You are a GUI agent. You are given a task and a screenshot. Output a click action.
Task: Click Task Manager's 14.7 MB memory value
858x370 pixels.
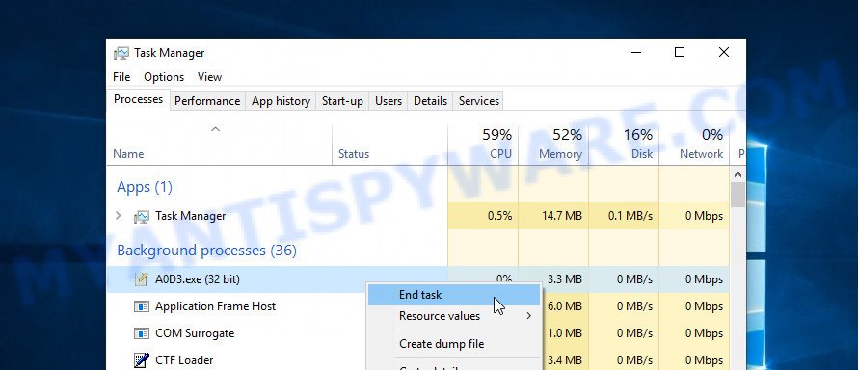click(x=561, y=216)
